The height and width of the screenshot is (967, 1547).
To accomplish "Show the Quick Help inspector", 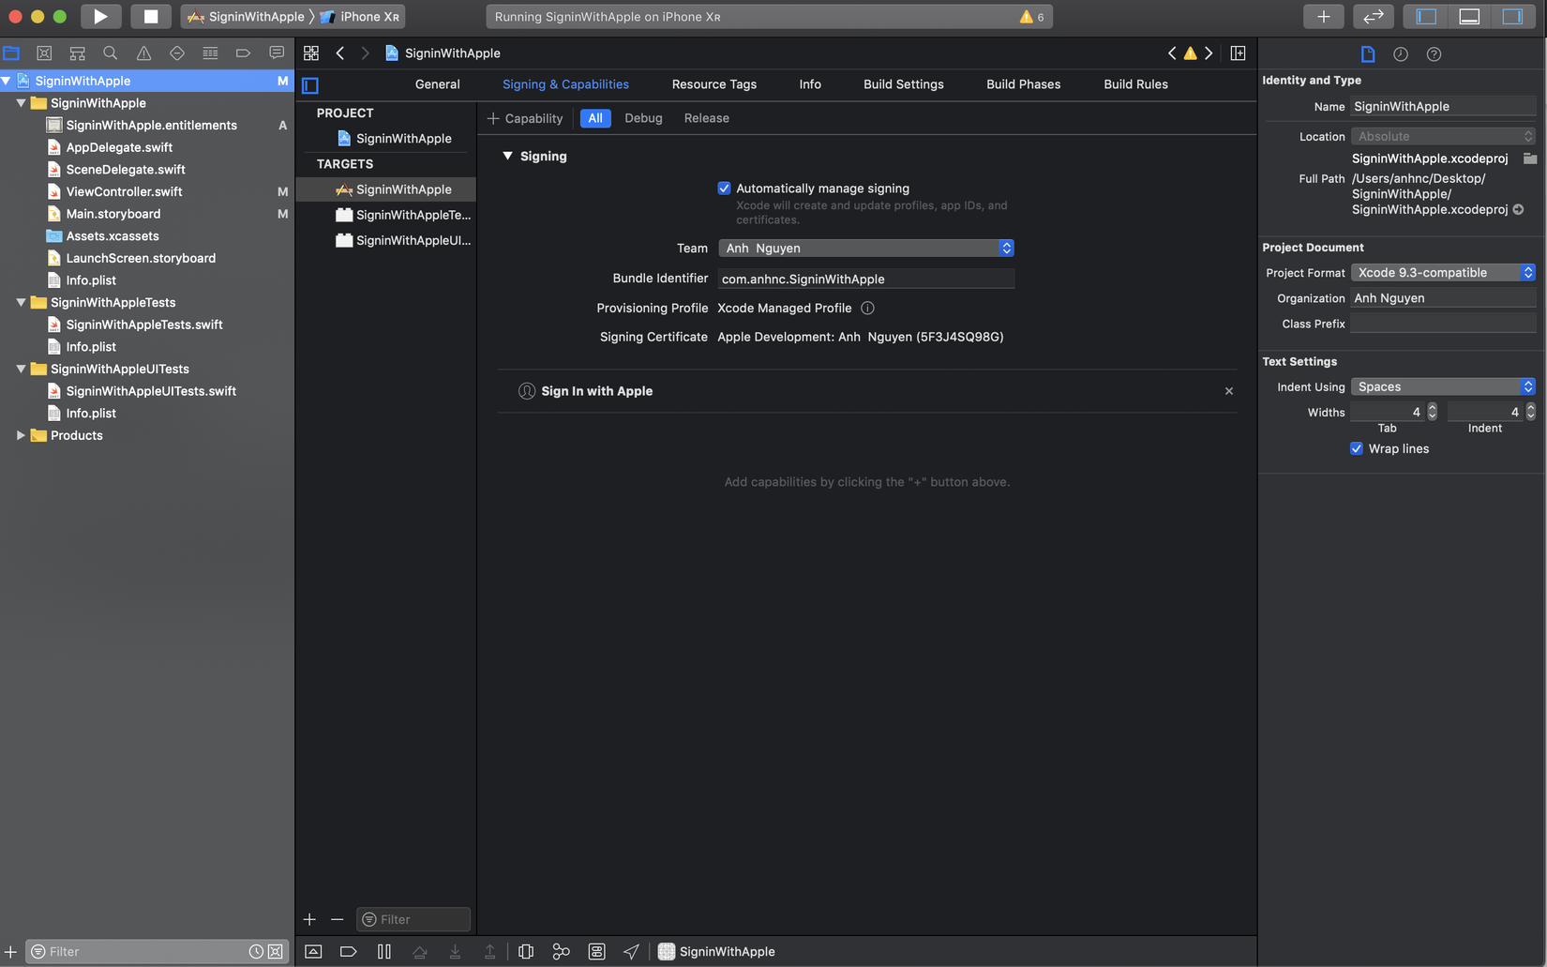I will (x=1434, y=54).
